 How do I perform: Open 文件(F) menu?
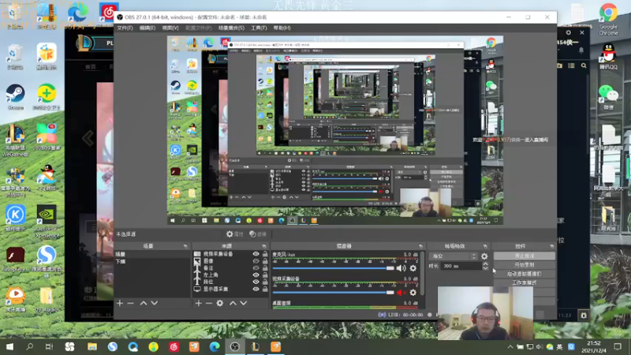125,28
